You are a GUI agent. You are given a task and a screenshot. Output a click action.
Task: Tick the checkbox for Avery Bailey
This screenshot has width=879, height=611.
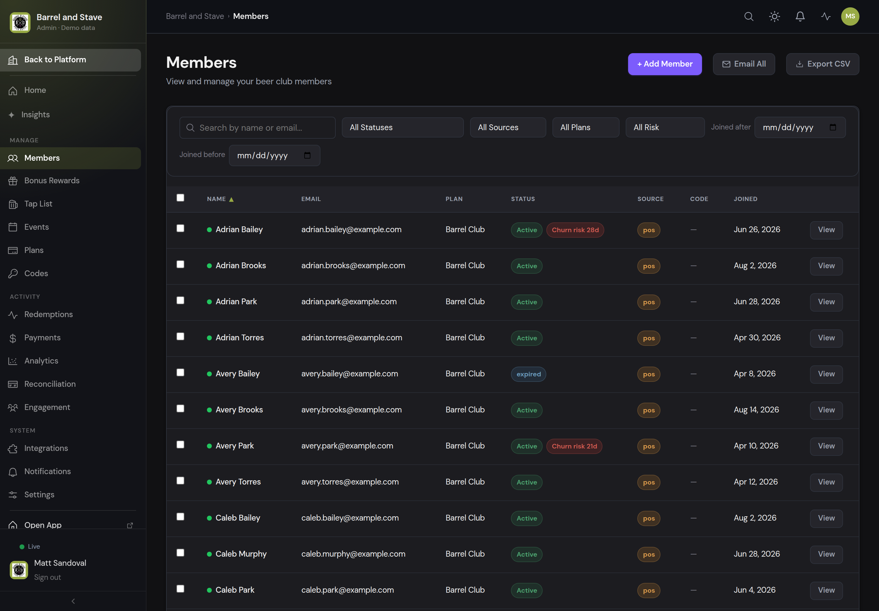pyautogui.click(x=180, y=372)
